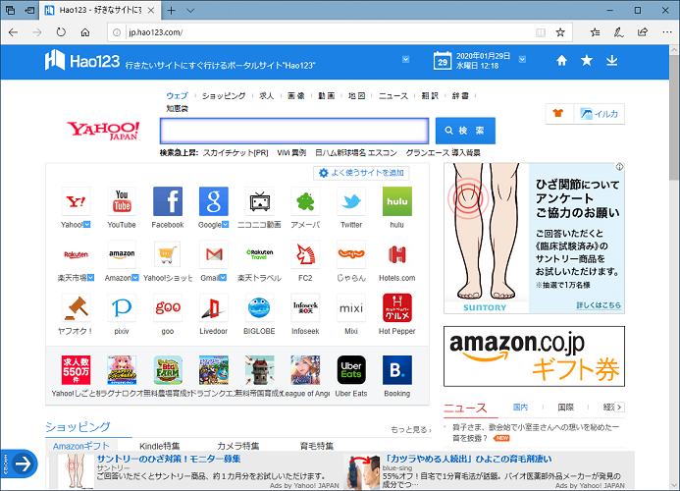Screen dimensions: 680x491
Task: Expand news categories right arrow
Action: [x=619, y=408]
